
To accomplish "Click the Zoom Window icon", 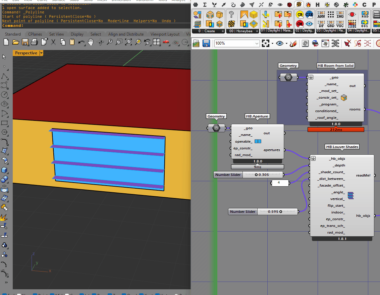I will pos(119,43).
